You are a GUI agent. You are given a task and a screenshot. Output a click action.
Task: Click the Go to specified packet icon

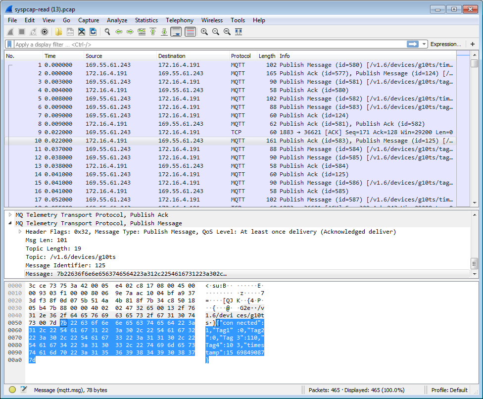point(142,32)
